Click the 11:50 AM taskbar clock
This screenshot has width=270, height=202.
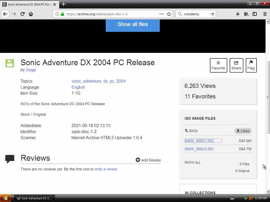[261, 198]
